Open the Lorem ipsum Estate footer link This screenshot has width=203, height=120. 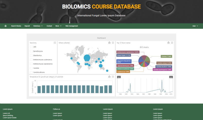pos(10,118)
